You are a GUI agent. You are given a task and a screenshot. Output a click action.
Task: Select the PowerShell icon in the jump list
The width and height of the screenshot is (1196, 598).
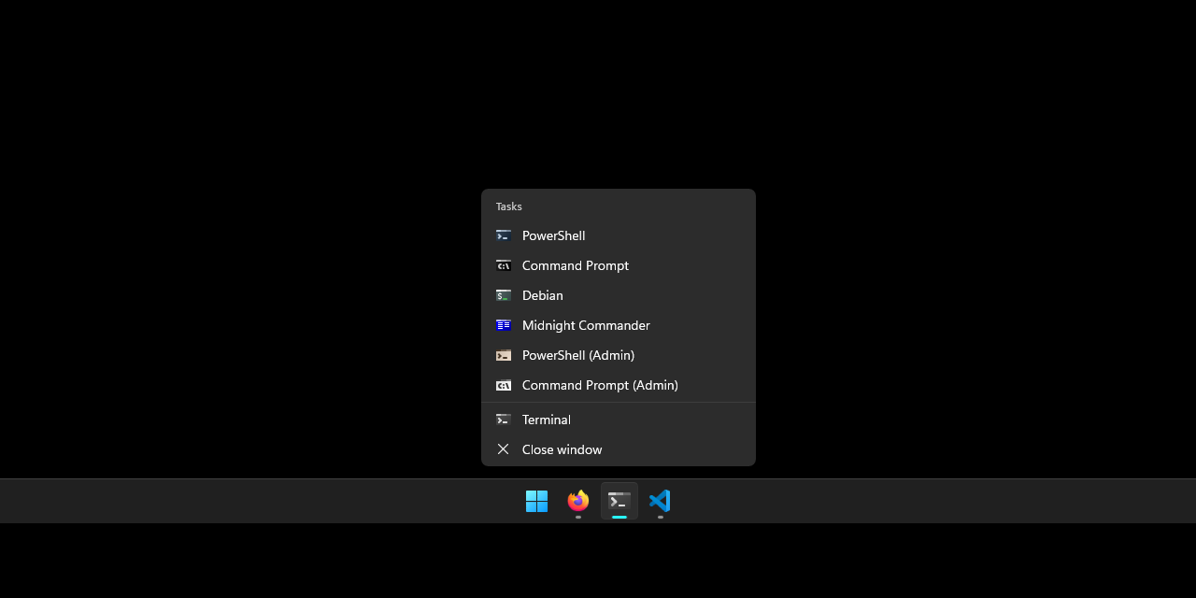[x=504, y=235]
